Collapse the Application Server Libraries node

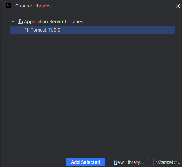click(x=13, y=21)
